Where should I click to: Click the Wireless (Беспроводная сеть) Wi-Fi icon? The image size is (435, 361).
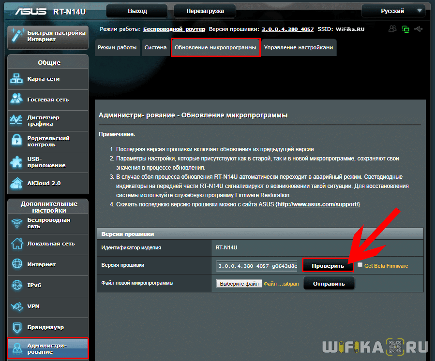pos(16,223)
